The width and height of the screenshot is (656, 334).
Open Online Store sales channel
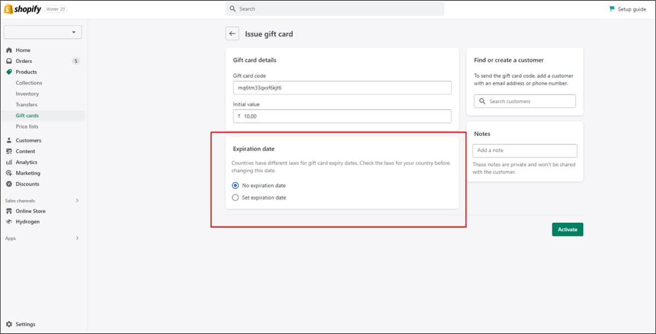click(31, 211)
